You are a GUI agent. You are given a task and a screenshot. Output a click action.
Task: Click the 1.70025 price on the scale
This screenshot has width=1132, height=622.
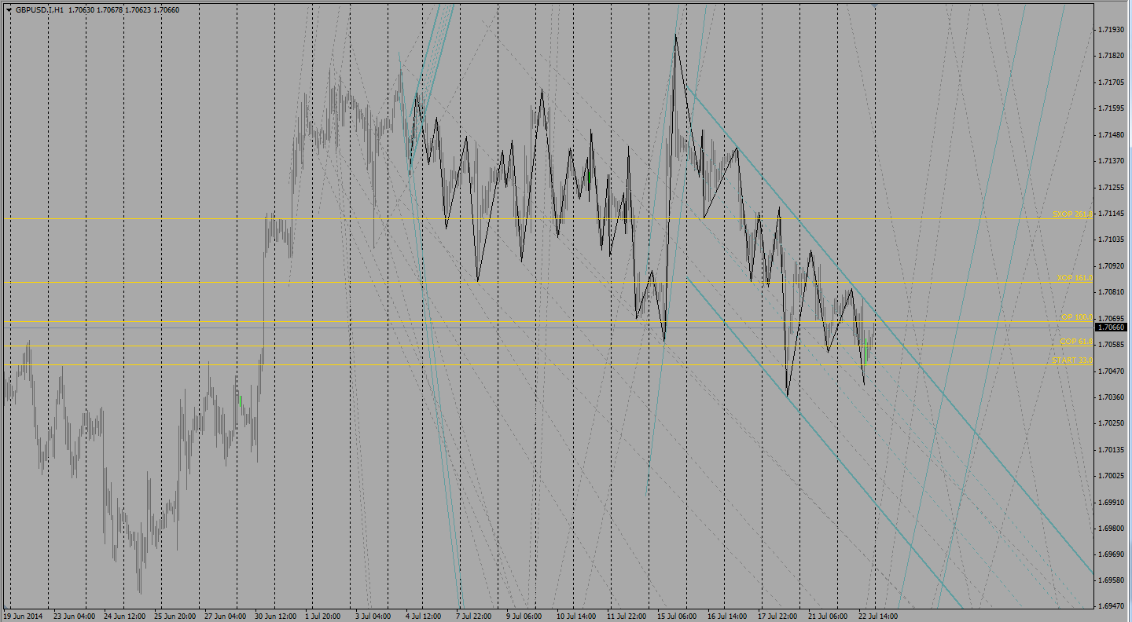click(1112, 476)
